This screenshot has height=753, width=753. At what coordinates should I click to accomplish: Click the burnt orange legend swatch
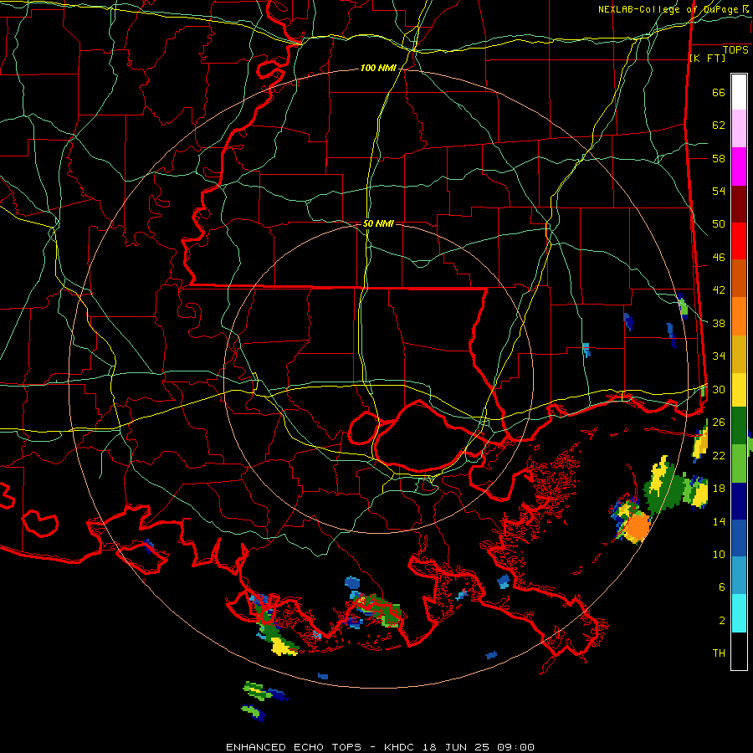pos(739,278)
